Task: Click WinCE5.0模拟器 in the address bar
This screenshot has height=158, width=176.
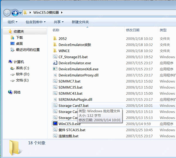Action: point(46,13)
